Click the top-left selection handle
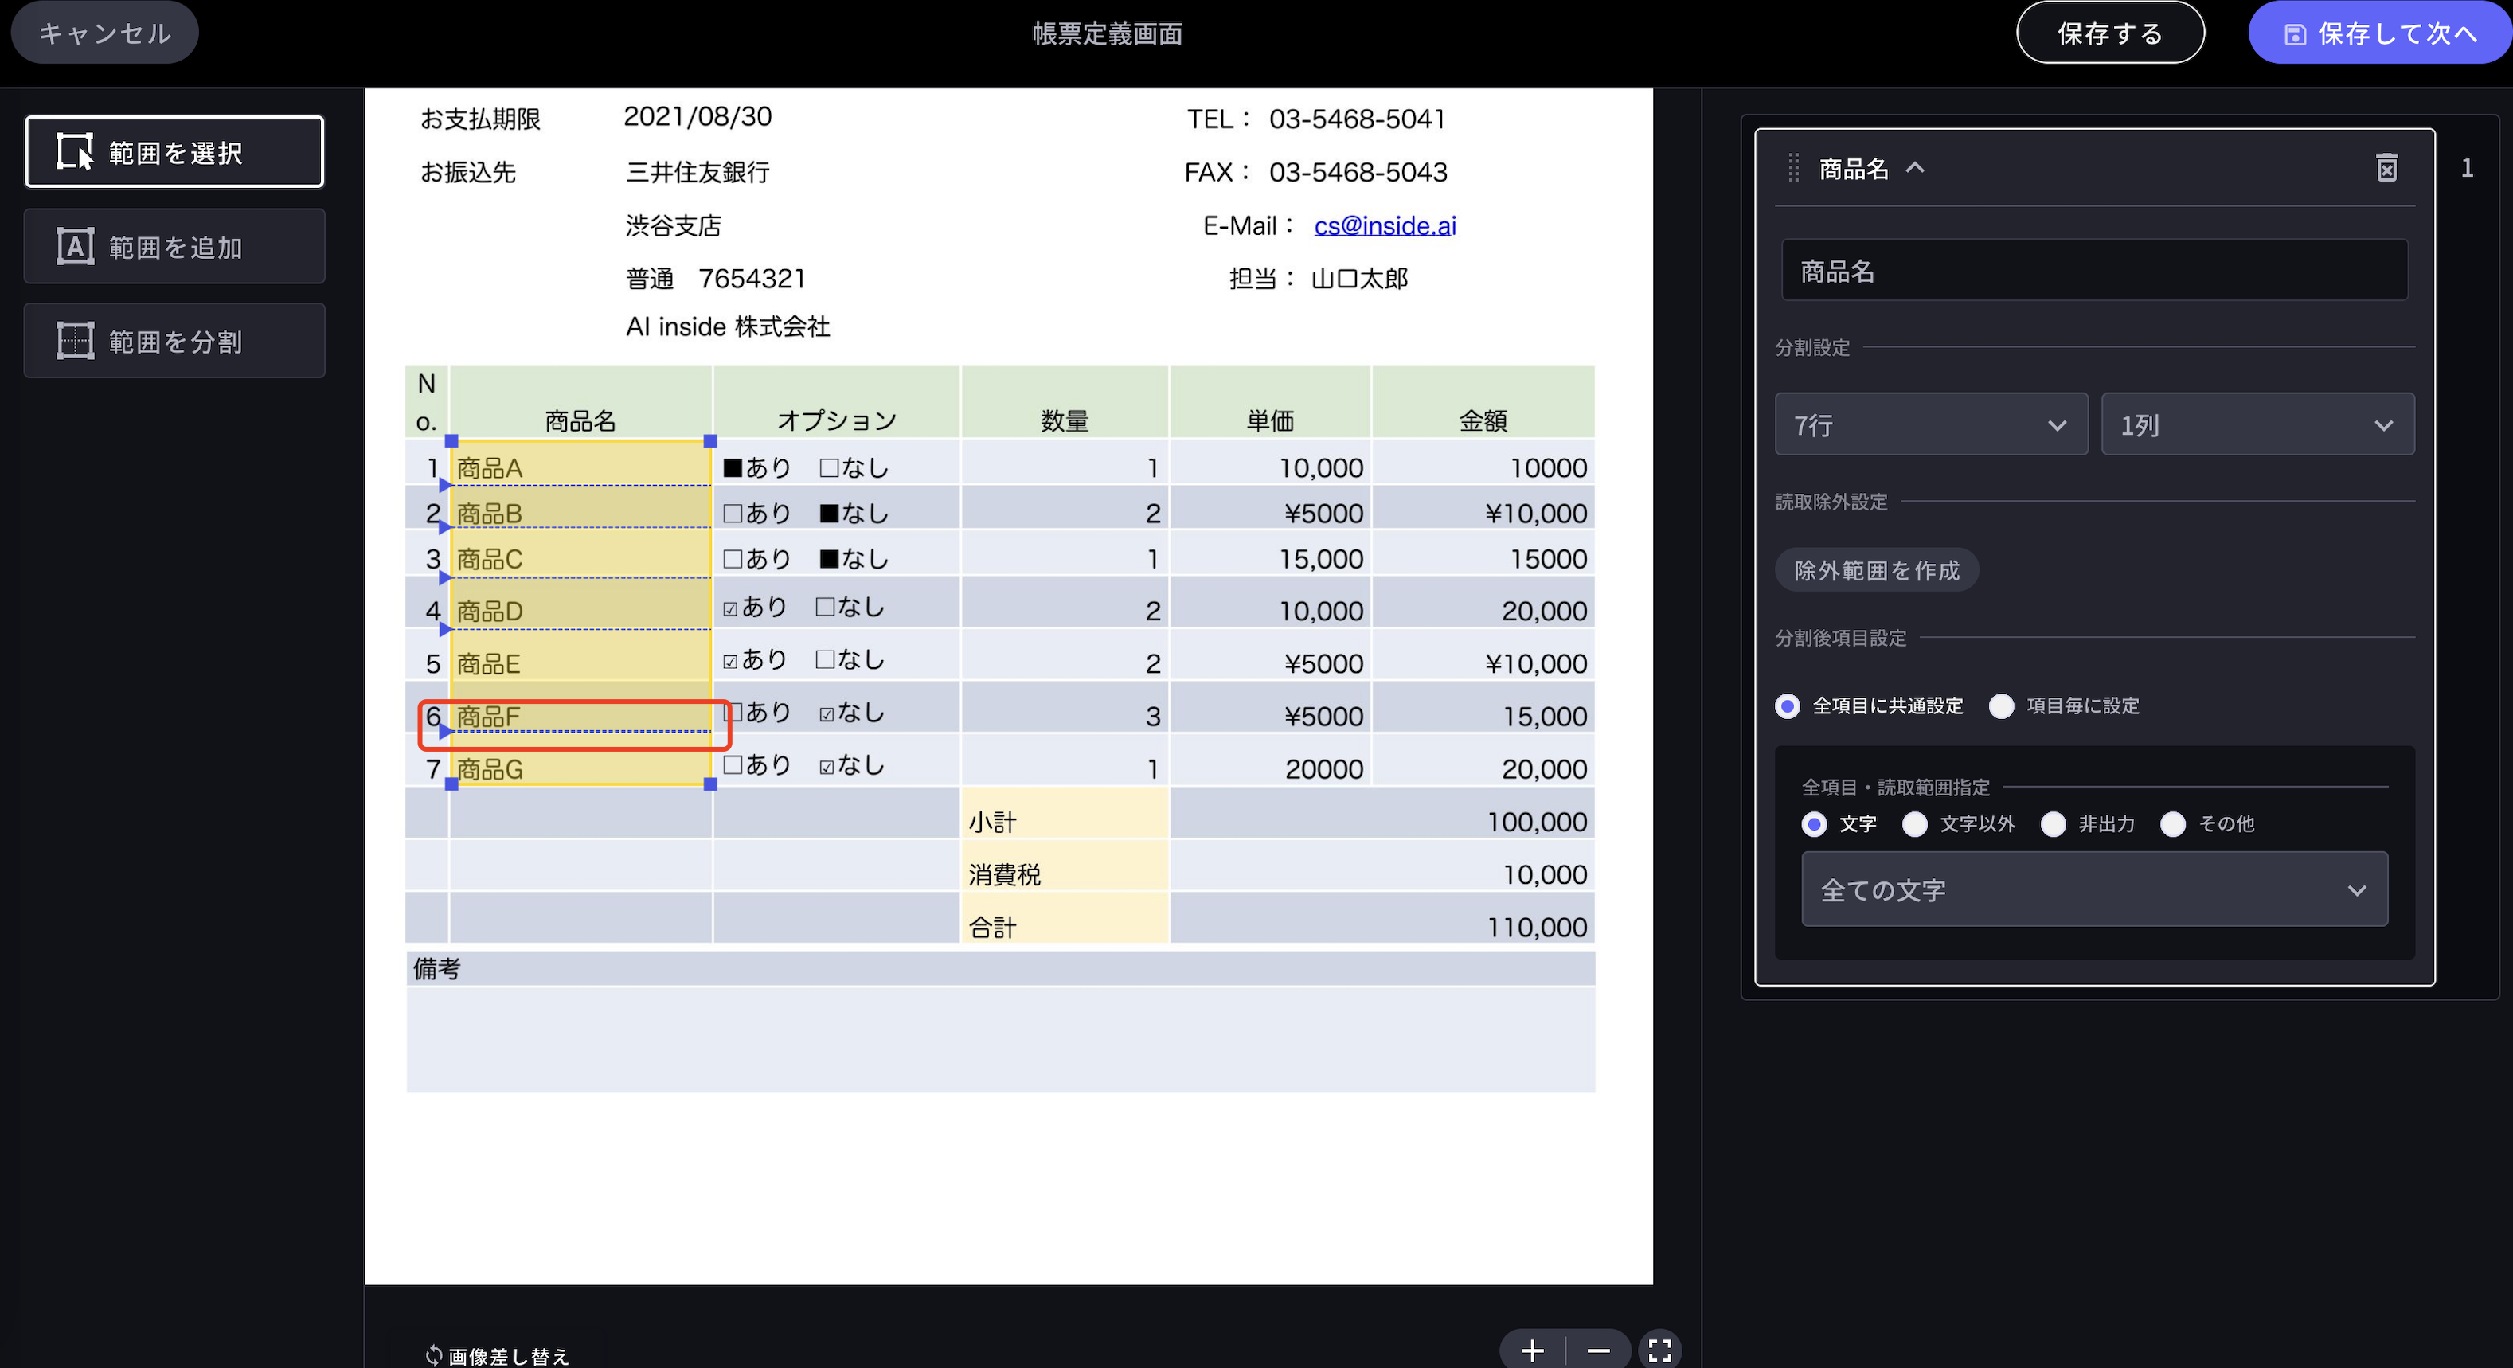 tap(451, 441)
